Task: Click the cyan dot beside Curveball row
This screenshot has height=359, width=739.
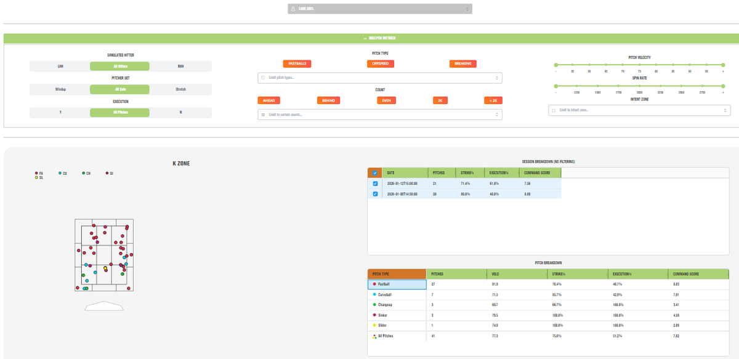Action: 374,295
